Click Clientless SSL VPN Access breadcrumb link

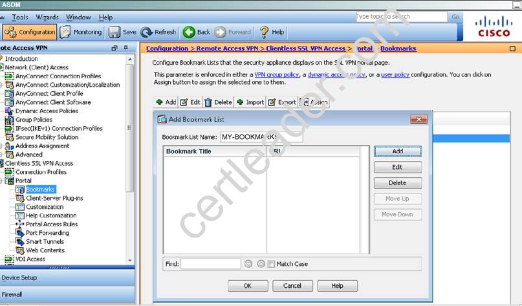305,49
